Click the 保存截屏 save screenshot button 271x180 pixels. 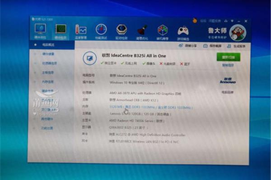point(212,46)
